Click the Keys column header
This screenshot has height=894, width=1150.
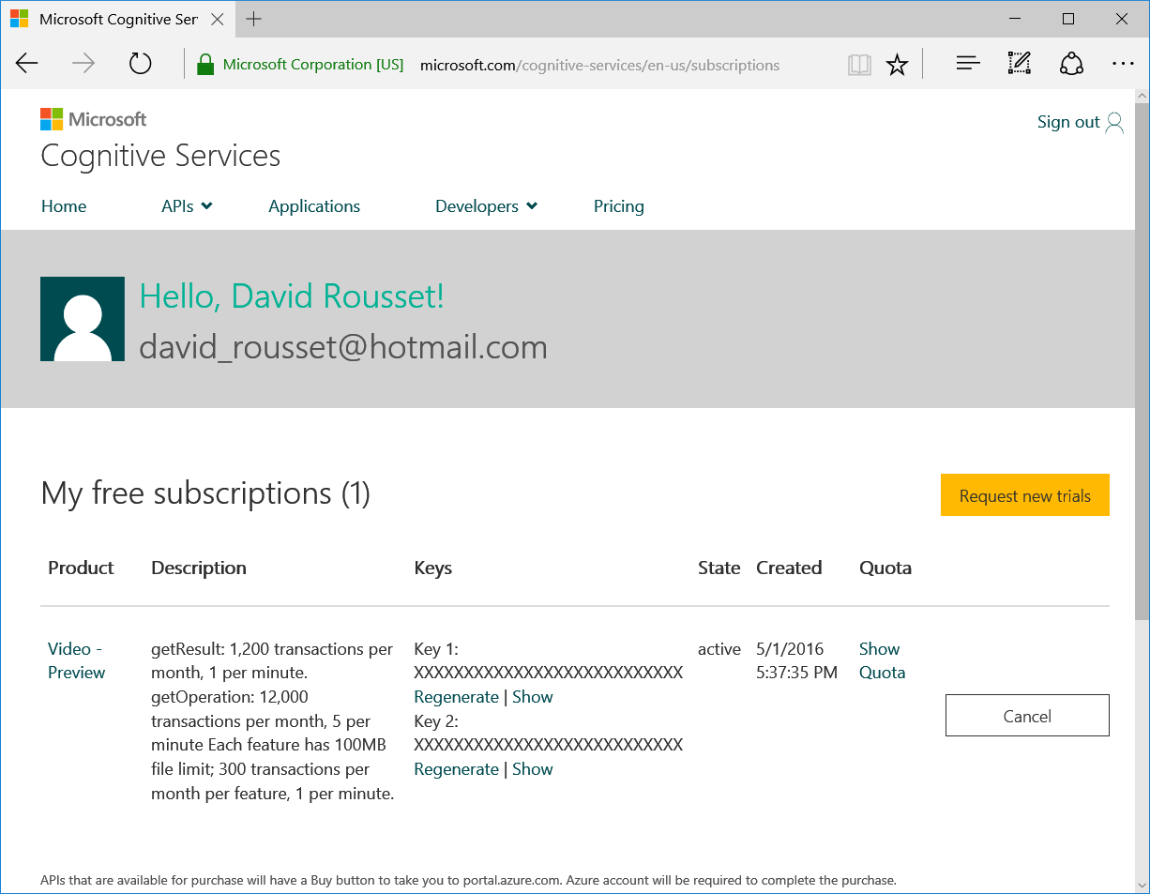pos(433,568)
